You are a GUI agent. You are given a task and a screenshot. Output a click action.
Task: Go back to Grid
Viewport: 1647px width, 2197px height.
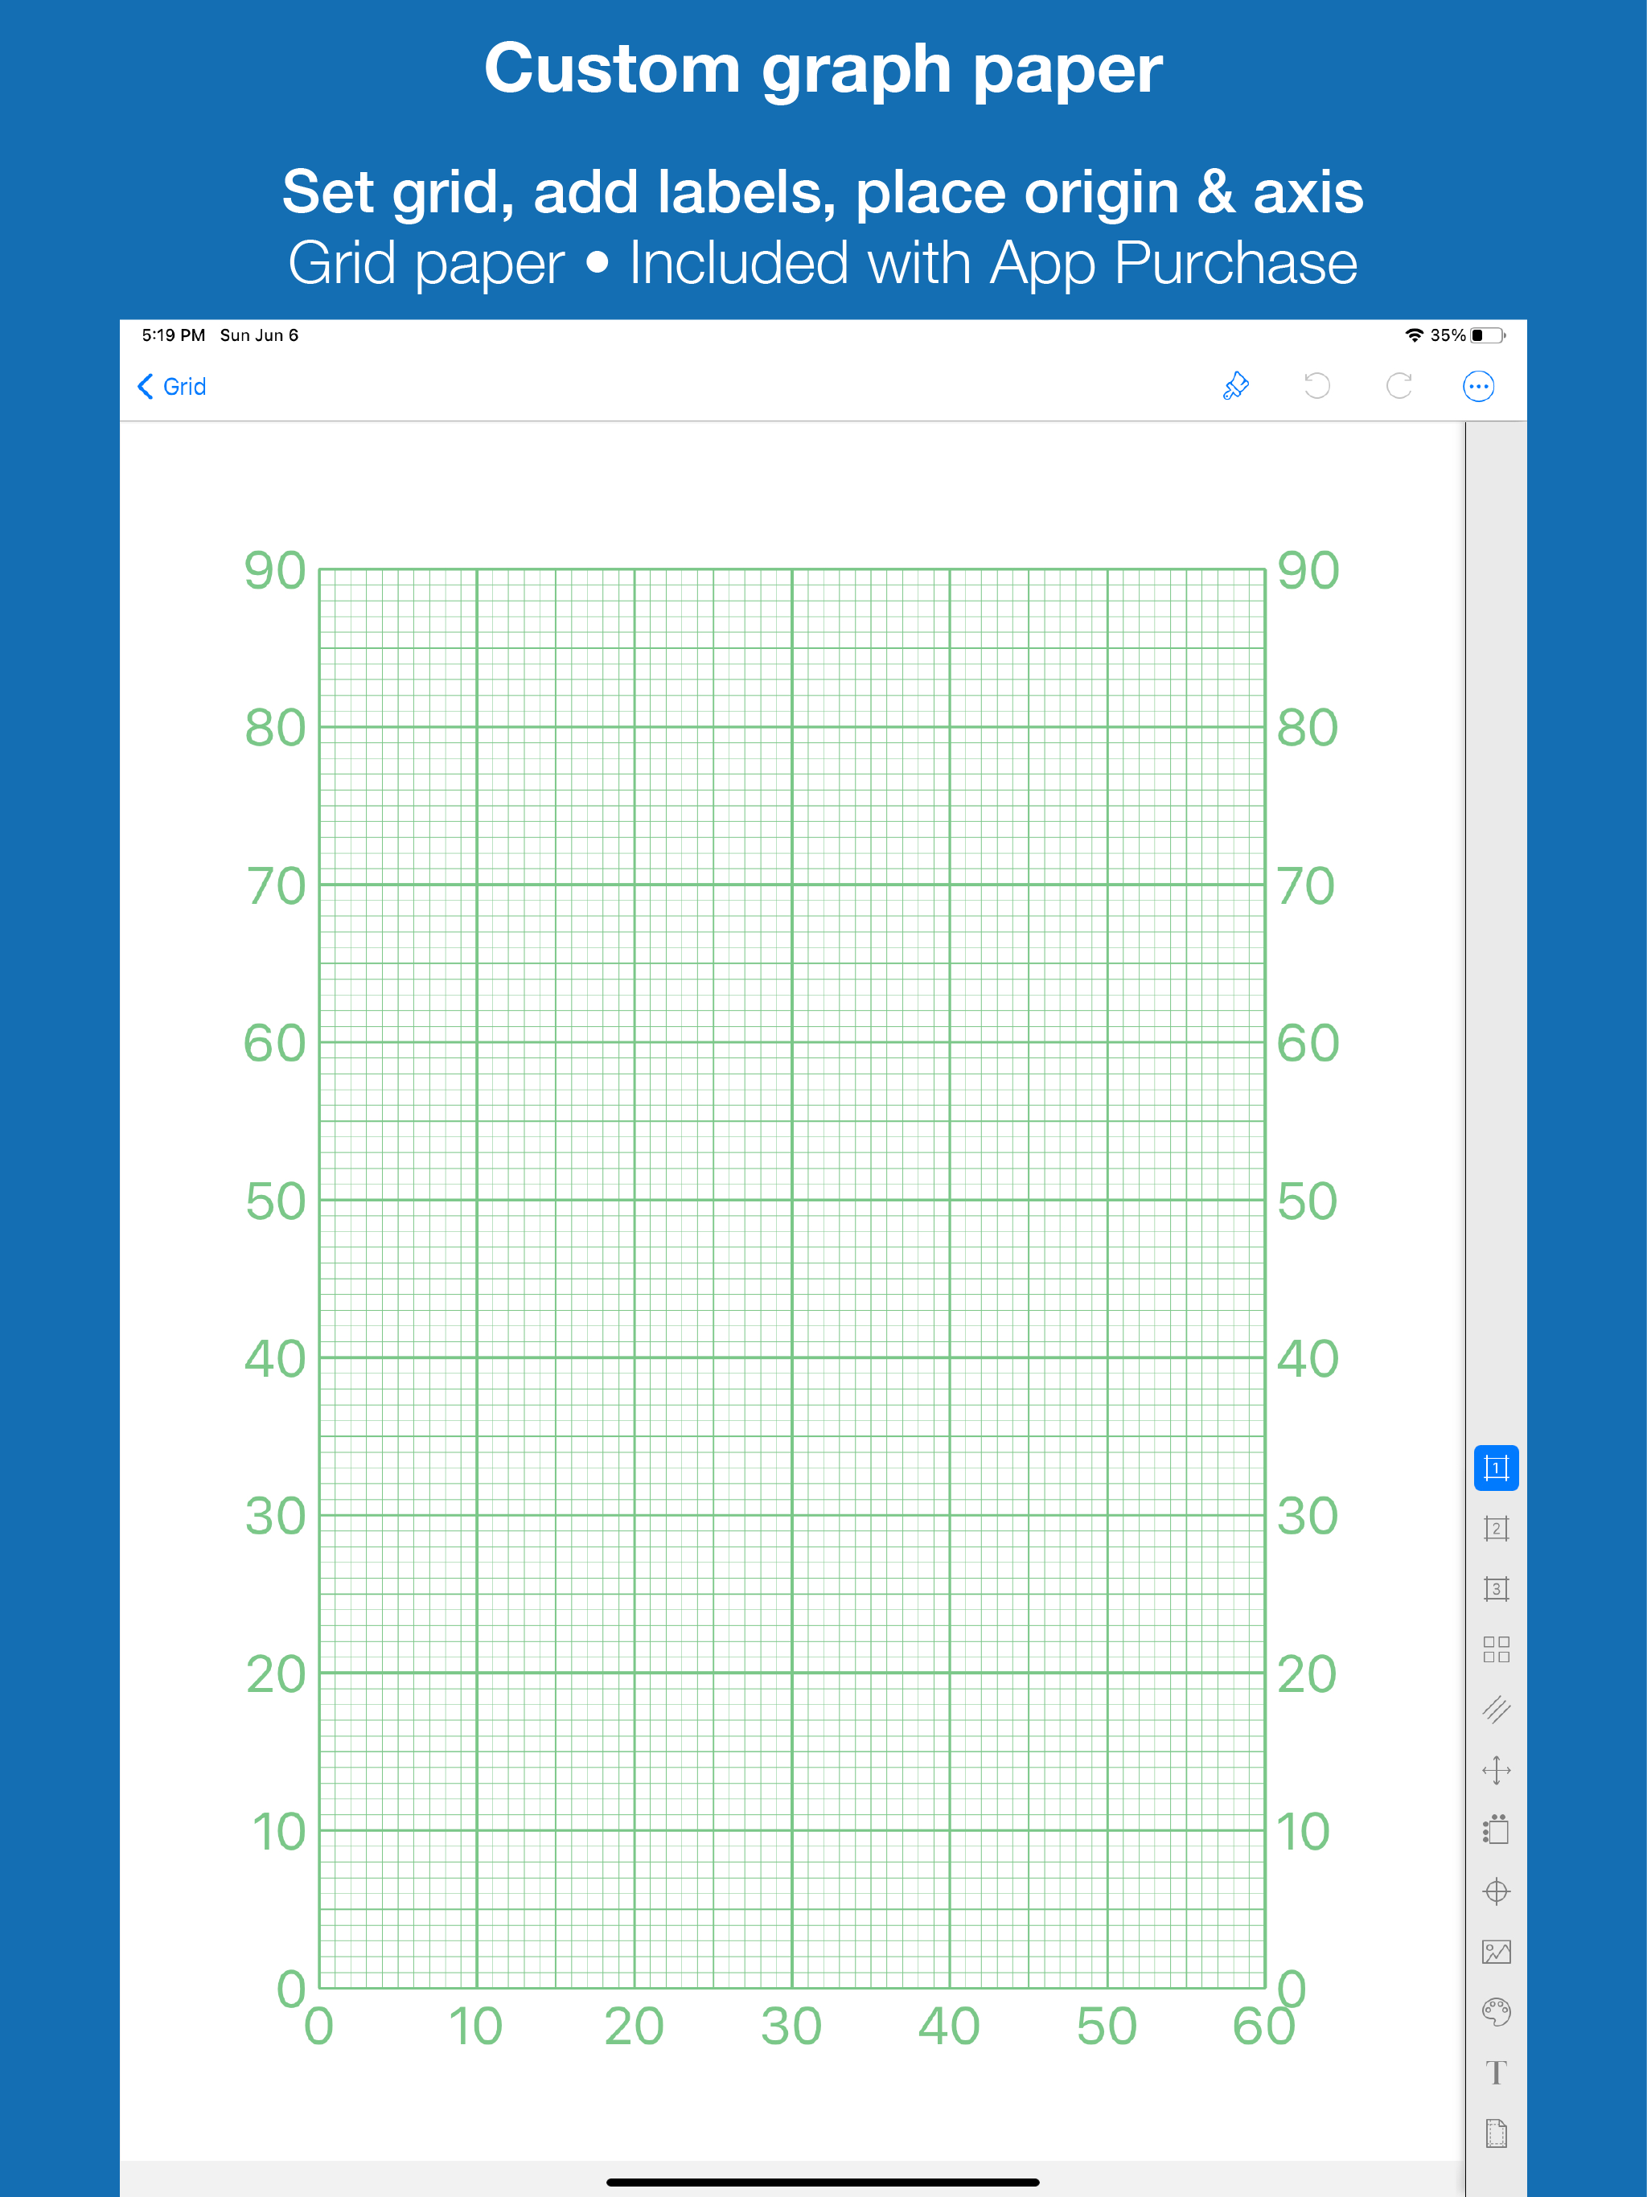(x=185, y=386)
